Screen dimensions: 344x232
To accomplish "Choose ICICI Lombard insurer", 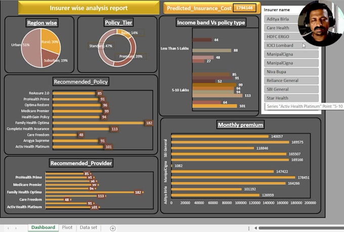I will (x=291, y=45).
